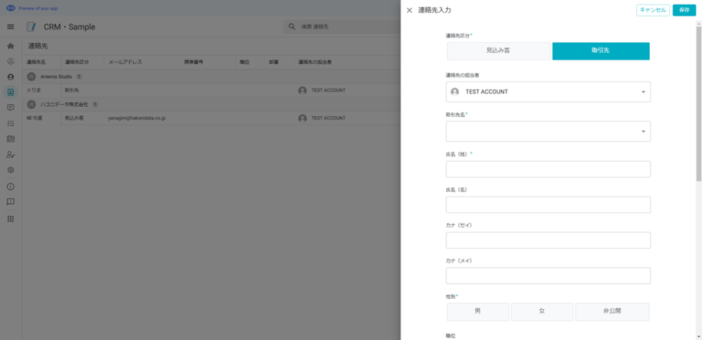The width and height of the screenshot is (702, 340).
Task: Sort by メールアドレス column header
Action: coord(125,62)
